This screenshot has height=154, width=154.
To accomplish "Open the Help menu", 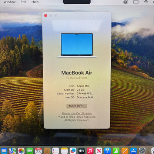I will pyautogui.click(x=35, y=2).
